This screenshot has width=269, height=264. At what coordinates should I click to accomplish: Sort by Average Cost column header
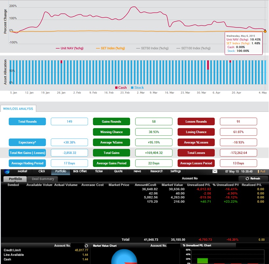click(x=93, y=185)
